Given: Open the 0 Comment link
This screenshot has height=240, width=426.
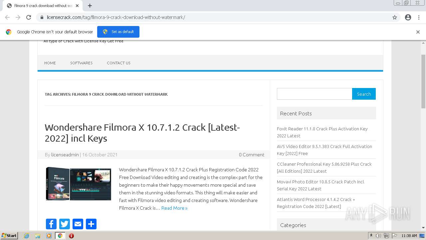Looking at the screenshot, I should coord(252,155).
